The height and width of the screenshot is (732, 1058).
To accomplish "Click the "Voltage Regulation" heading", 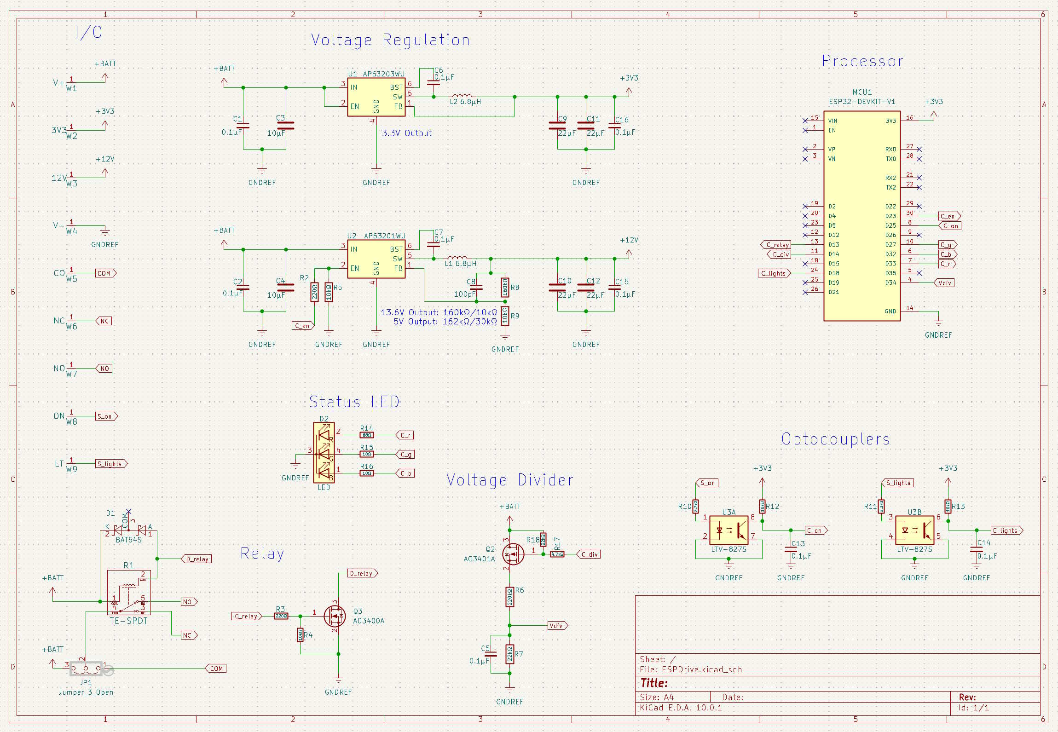I will click(390, 40).
